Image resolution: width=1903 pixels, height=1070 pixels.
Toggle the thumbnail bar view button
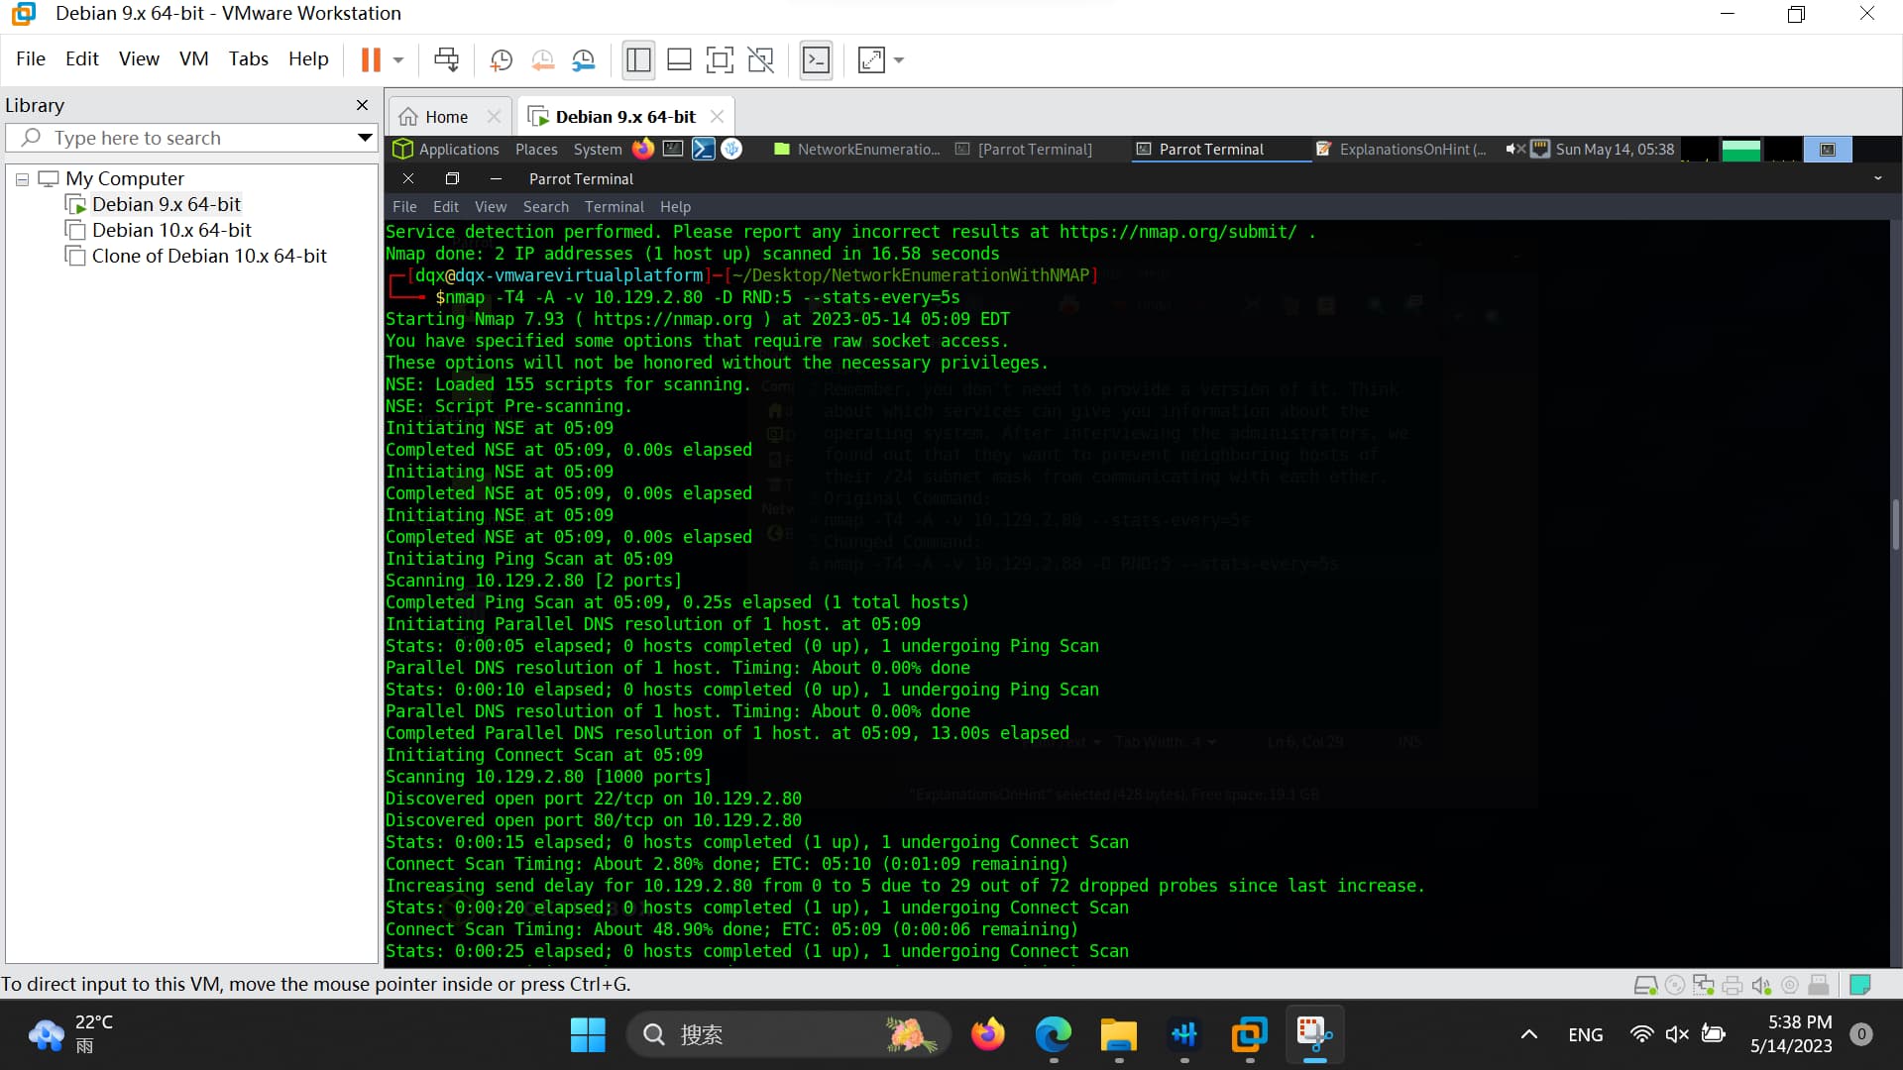[679, 60]
